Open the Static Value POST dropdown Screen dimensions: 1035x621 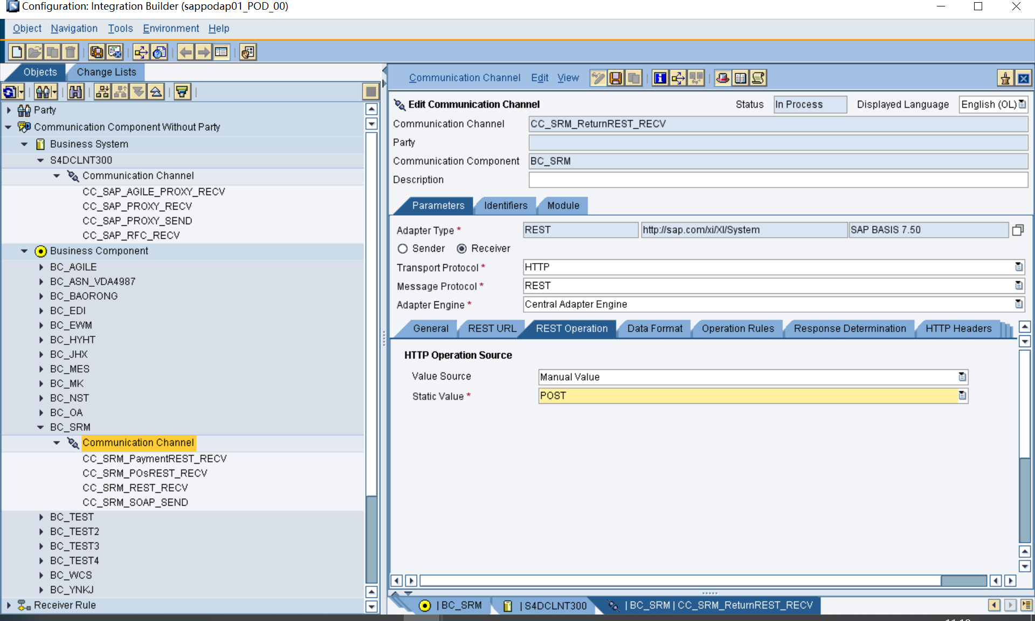(962, 396)
